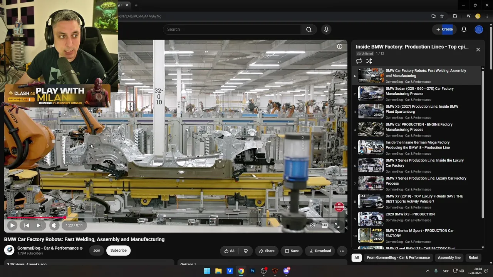Open the YouTube notifications bell
The image size is (493, 277).
[464, 29]
